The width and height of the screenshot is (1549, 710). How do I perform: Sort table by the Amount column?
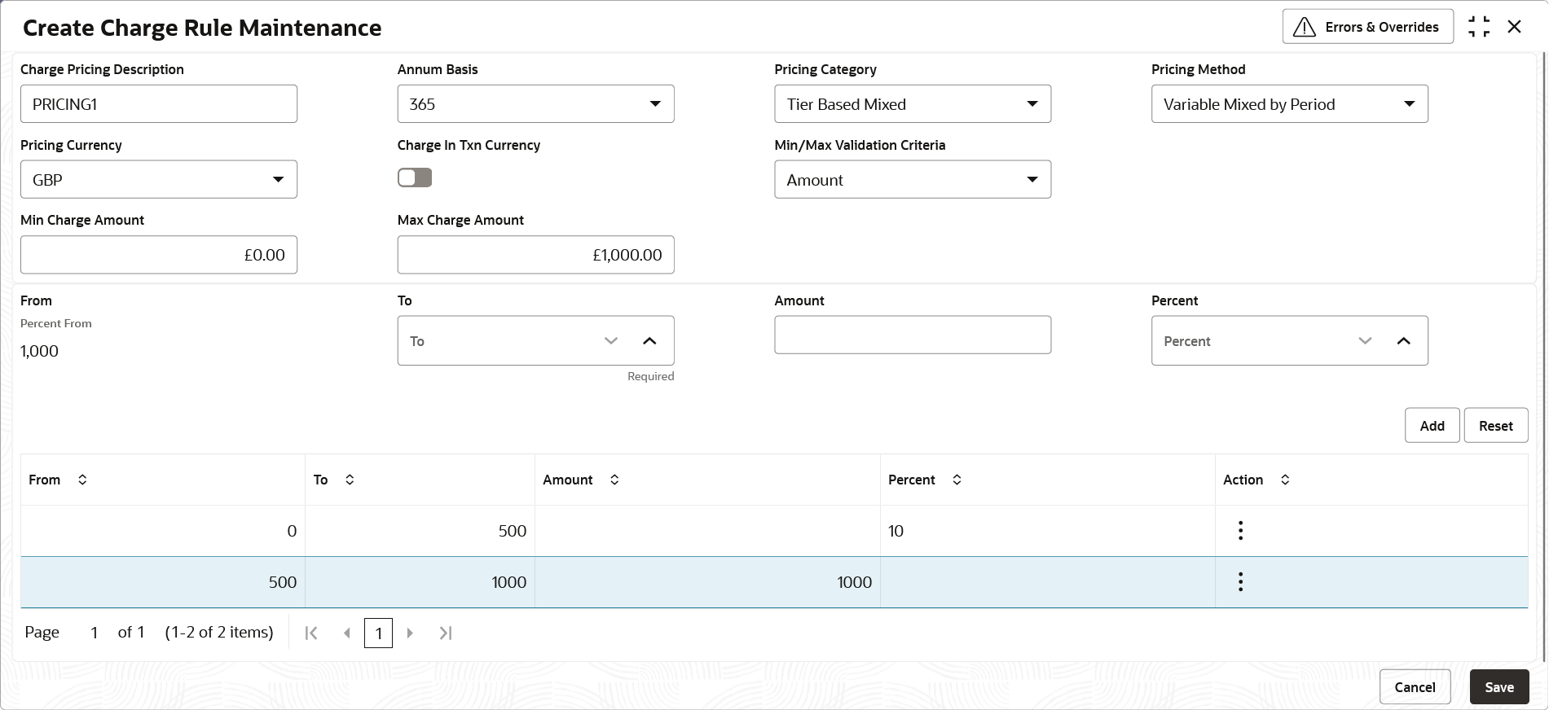614,480
